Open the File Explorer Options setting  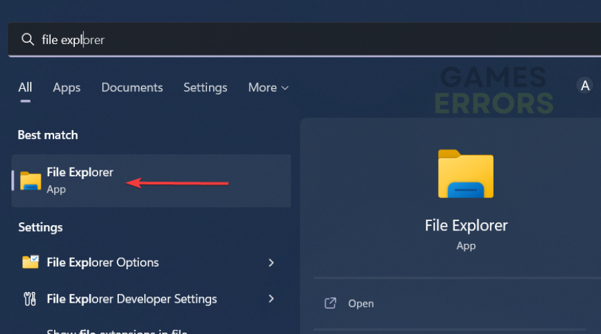[103, 263]
